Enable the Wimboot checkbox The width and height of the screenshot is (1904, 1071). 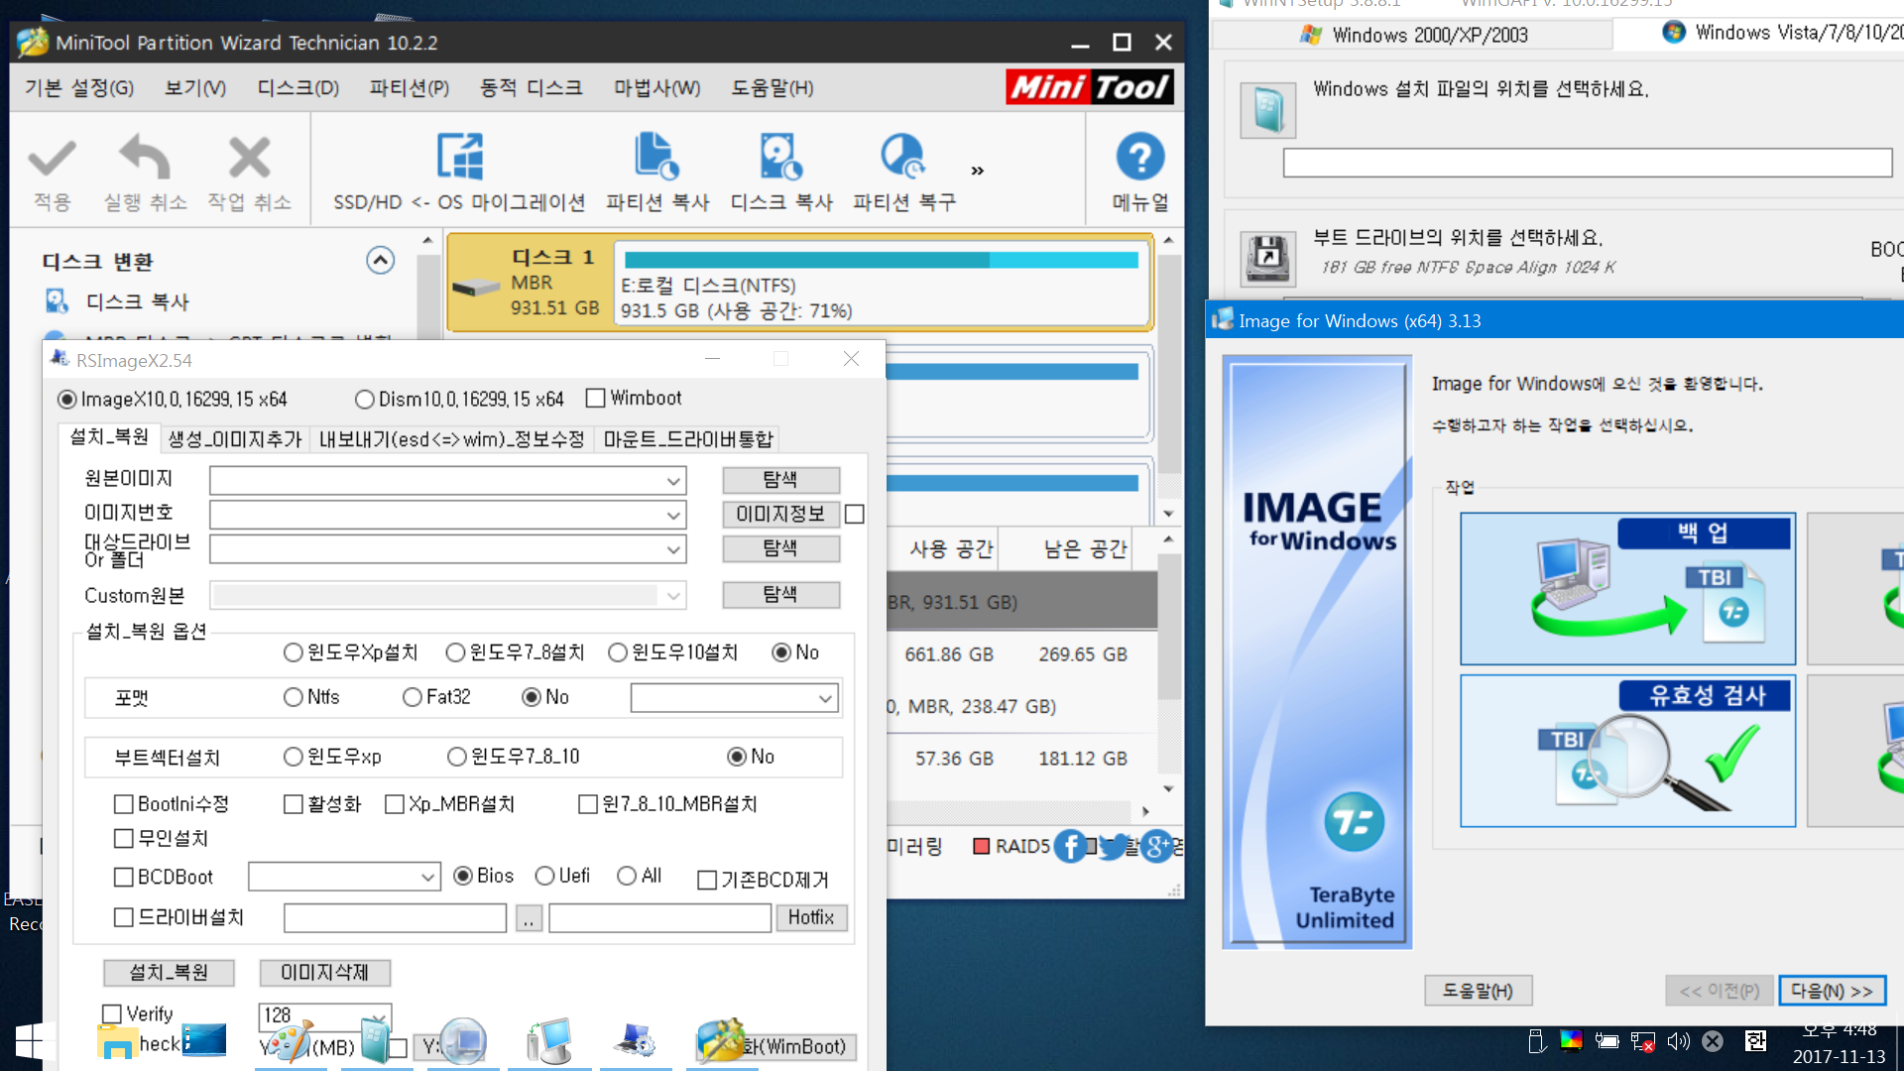tap(595, 399)
